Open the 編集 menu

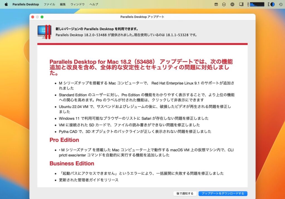(63, 4)
